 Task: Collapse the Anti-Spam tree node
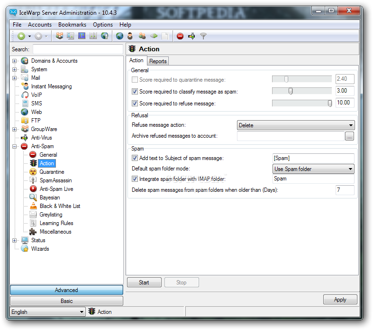pyautogui.click(x=15, y=147)
